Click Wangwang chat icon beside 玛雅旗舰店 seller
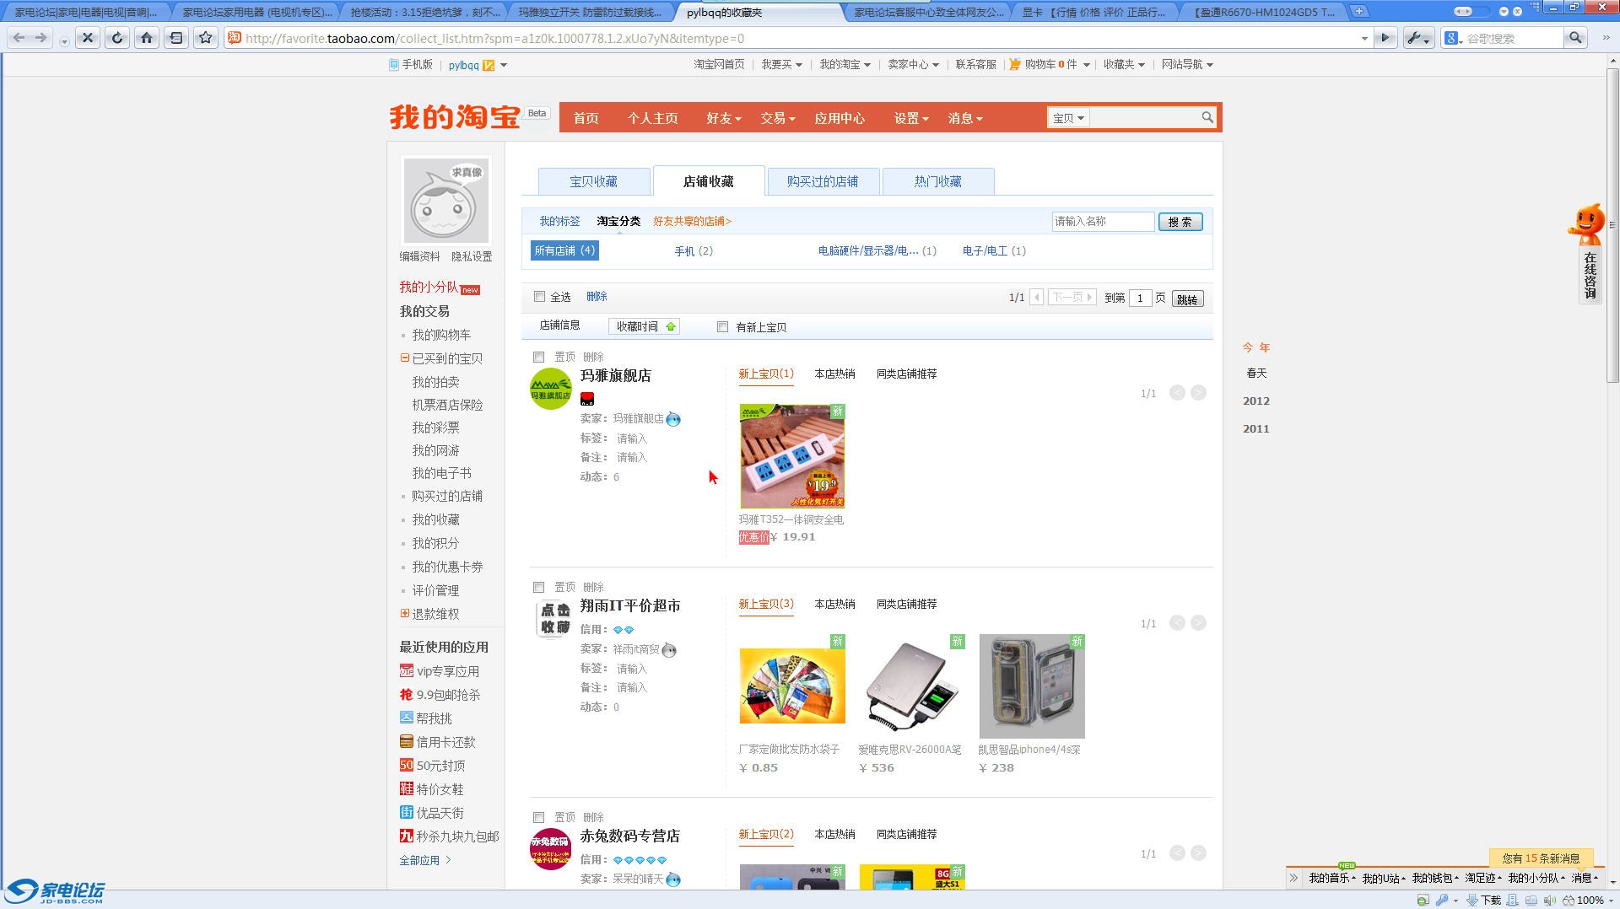 [x=673, y=419]
